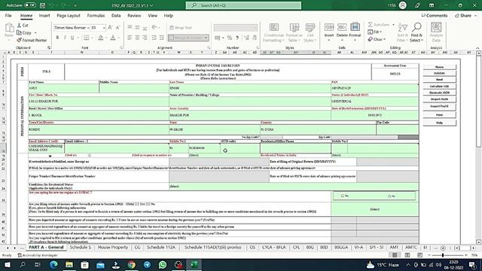Switch to the Review ribbon tab
The image size is (482, 271).
click(134, 15)
